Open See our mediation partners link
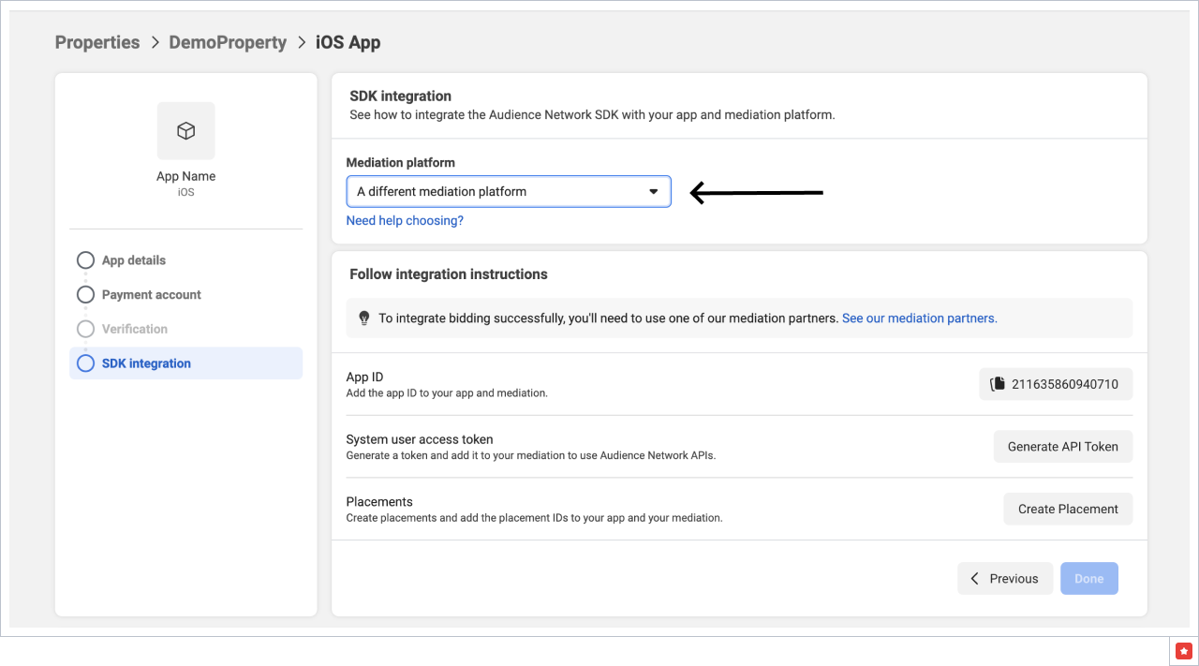The image size is (1199, 666). [919, 318]
